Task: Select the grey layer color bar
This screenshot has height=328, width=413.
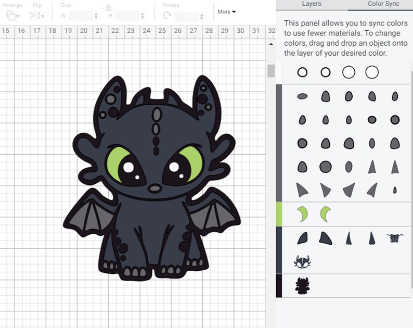Action: coord(279,143)
